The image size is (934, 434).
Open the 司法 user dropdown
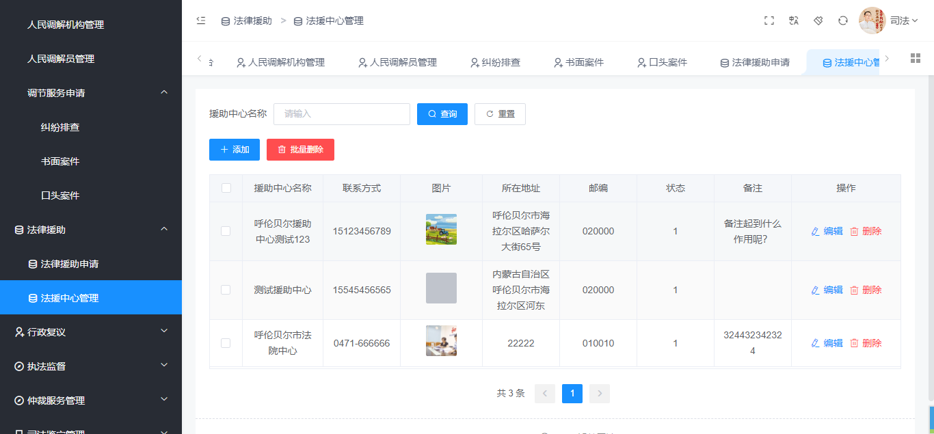(x=903, y=21)
